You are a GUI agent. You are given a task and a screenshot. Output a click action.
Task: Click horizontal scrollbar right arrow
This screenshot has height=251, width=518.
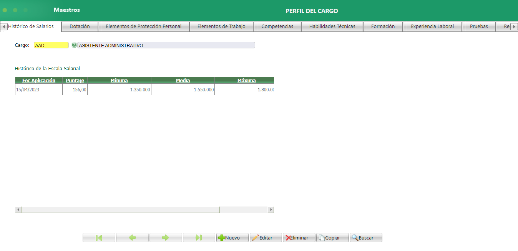[271, 210]
